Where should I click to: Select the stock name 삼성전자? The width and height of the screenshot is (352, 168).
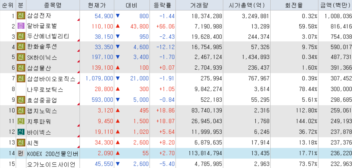[x=39, y=16]
